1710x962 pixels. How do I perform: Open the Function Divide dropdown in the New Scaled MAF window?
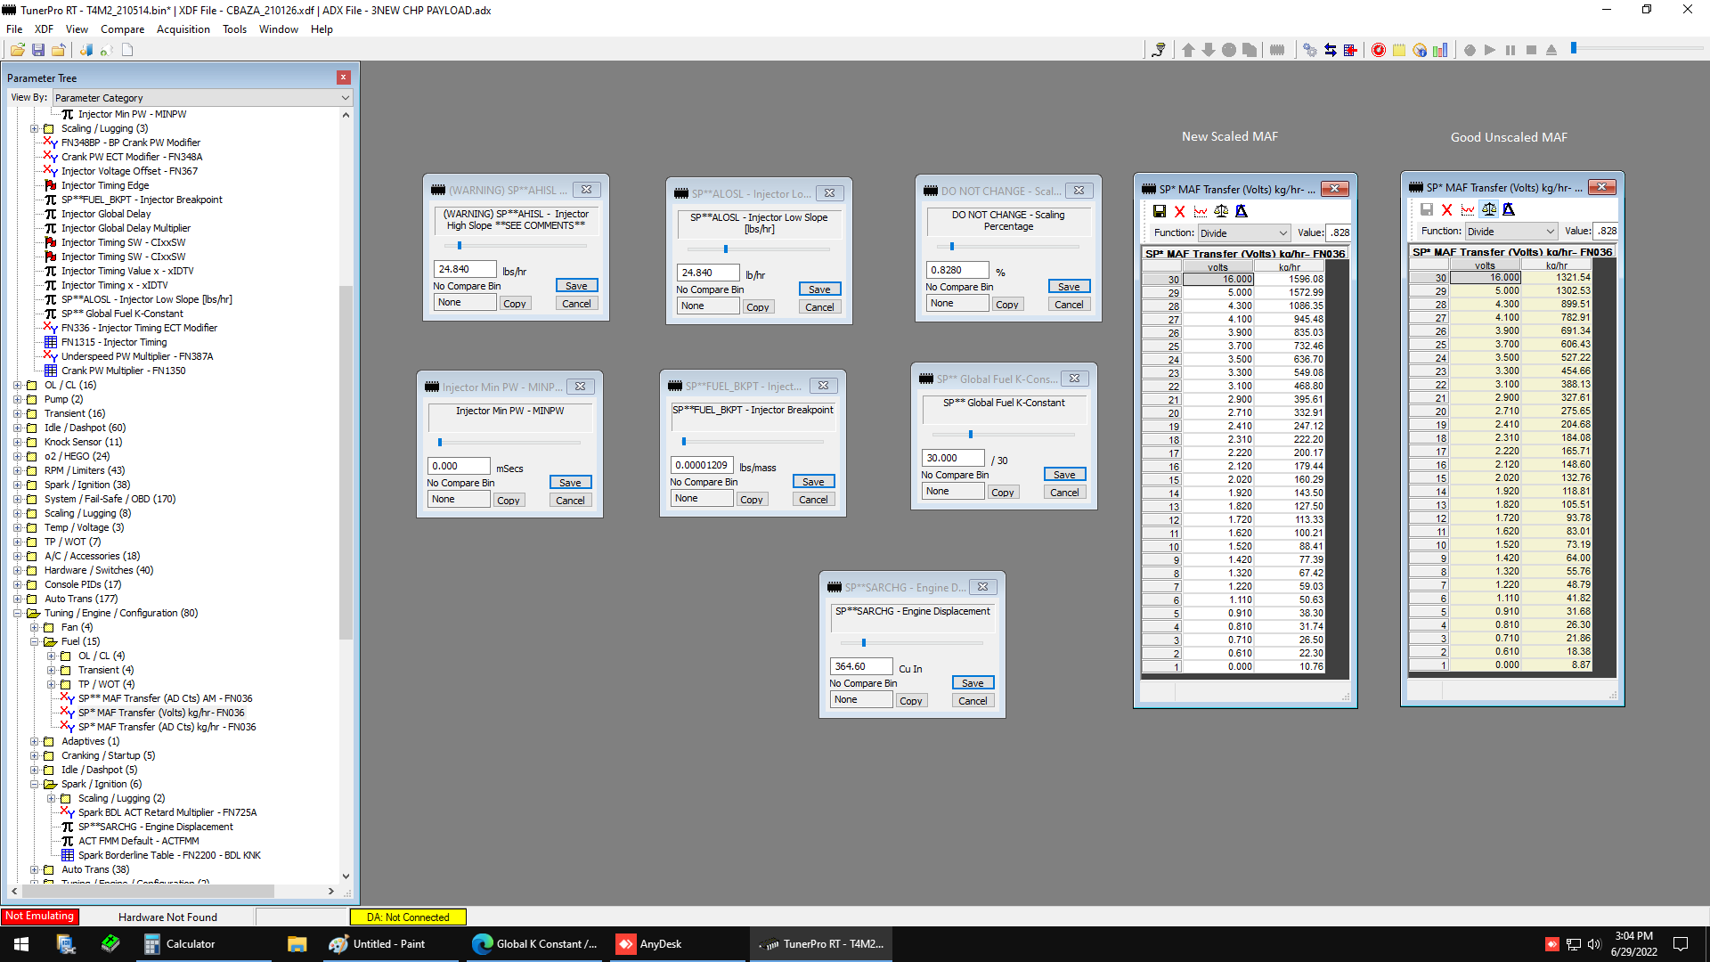tap(1243, 233)
